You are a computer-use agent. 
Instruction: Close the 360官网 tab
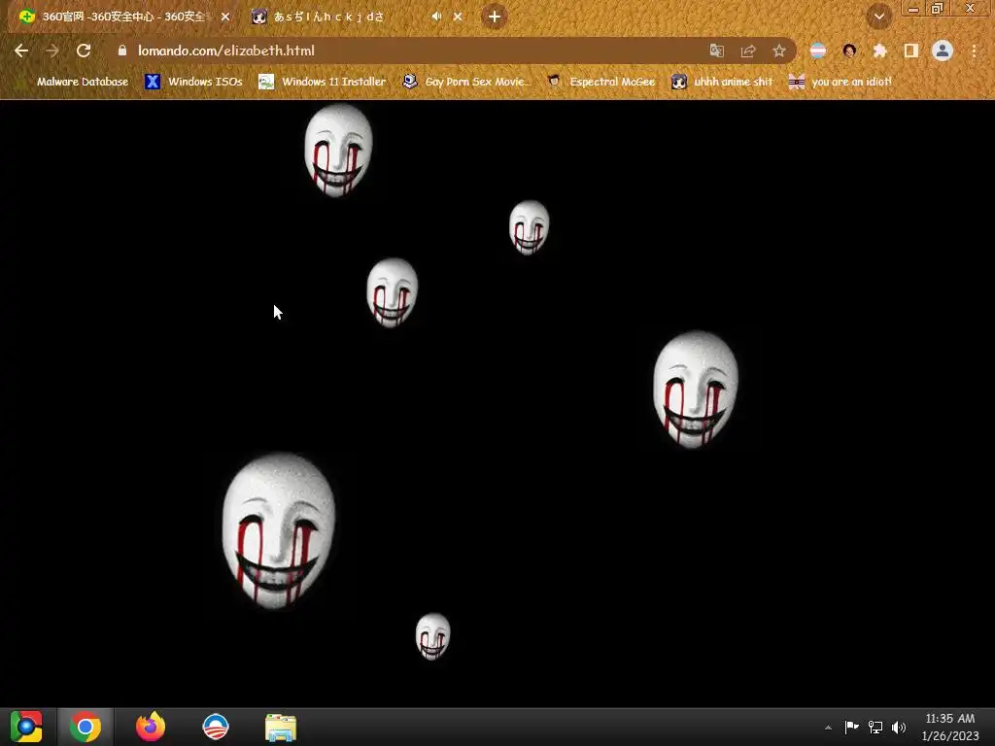click(x=225, y=17)
